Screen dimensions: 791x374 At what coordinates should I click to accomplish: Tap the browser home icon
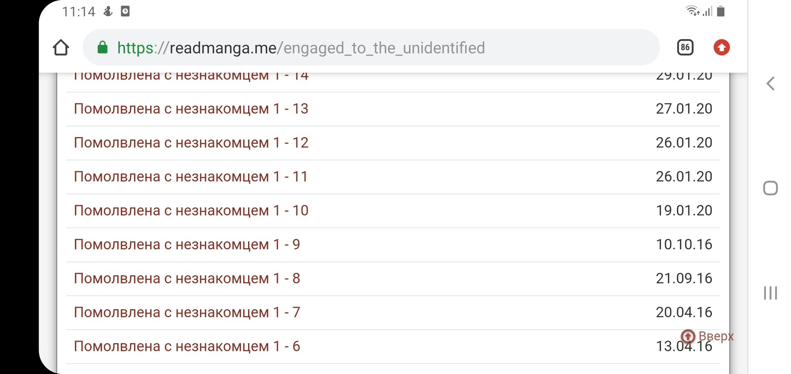(x=61, y=48)
